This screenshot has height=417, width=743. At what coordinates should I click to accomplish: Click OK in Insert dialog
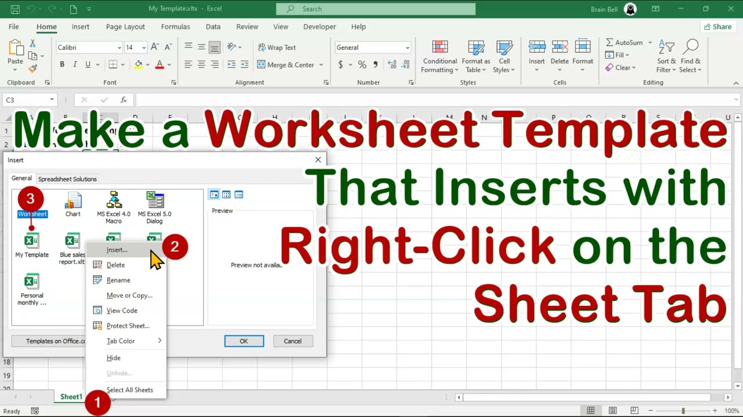244,341
